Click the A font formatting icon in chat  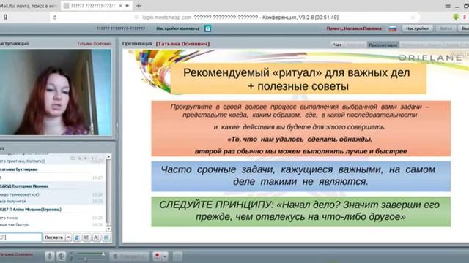(x=96, y=237)
